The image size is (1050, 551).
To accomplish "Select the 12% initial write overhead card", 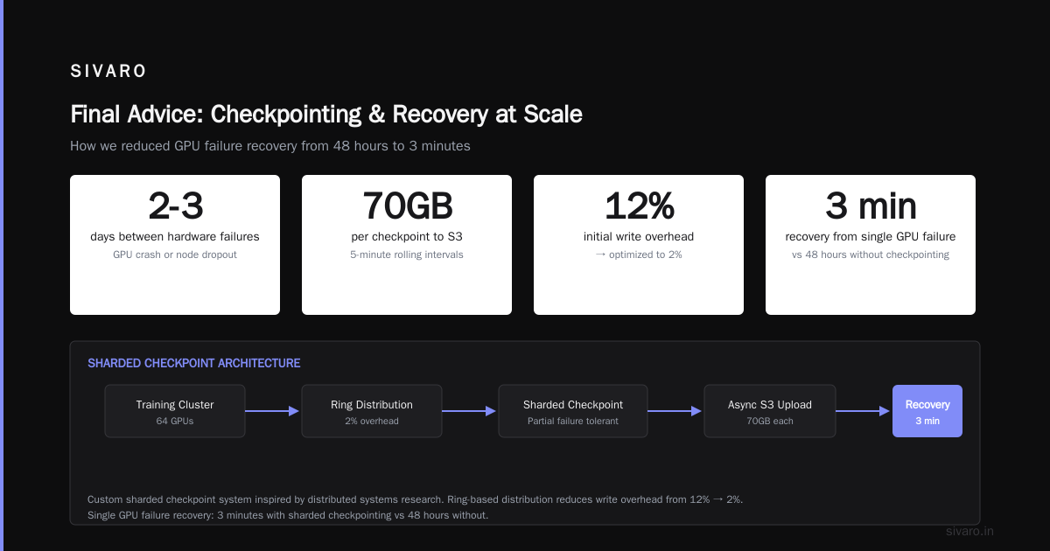I will click(x=639, y=245).
